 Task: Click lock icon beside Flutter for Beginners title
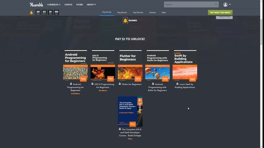120,84
